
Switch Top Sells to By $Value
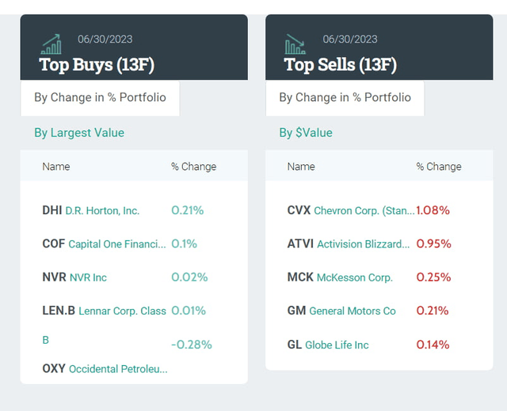point(306,133)
